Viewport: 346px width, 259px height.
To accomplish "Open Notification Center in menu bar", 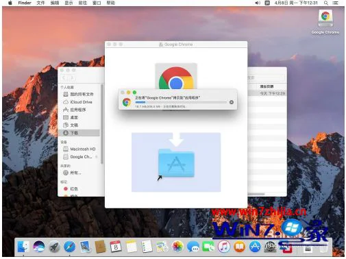I will 335,3.
